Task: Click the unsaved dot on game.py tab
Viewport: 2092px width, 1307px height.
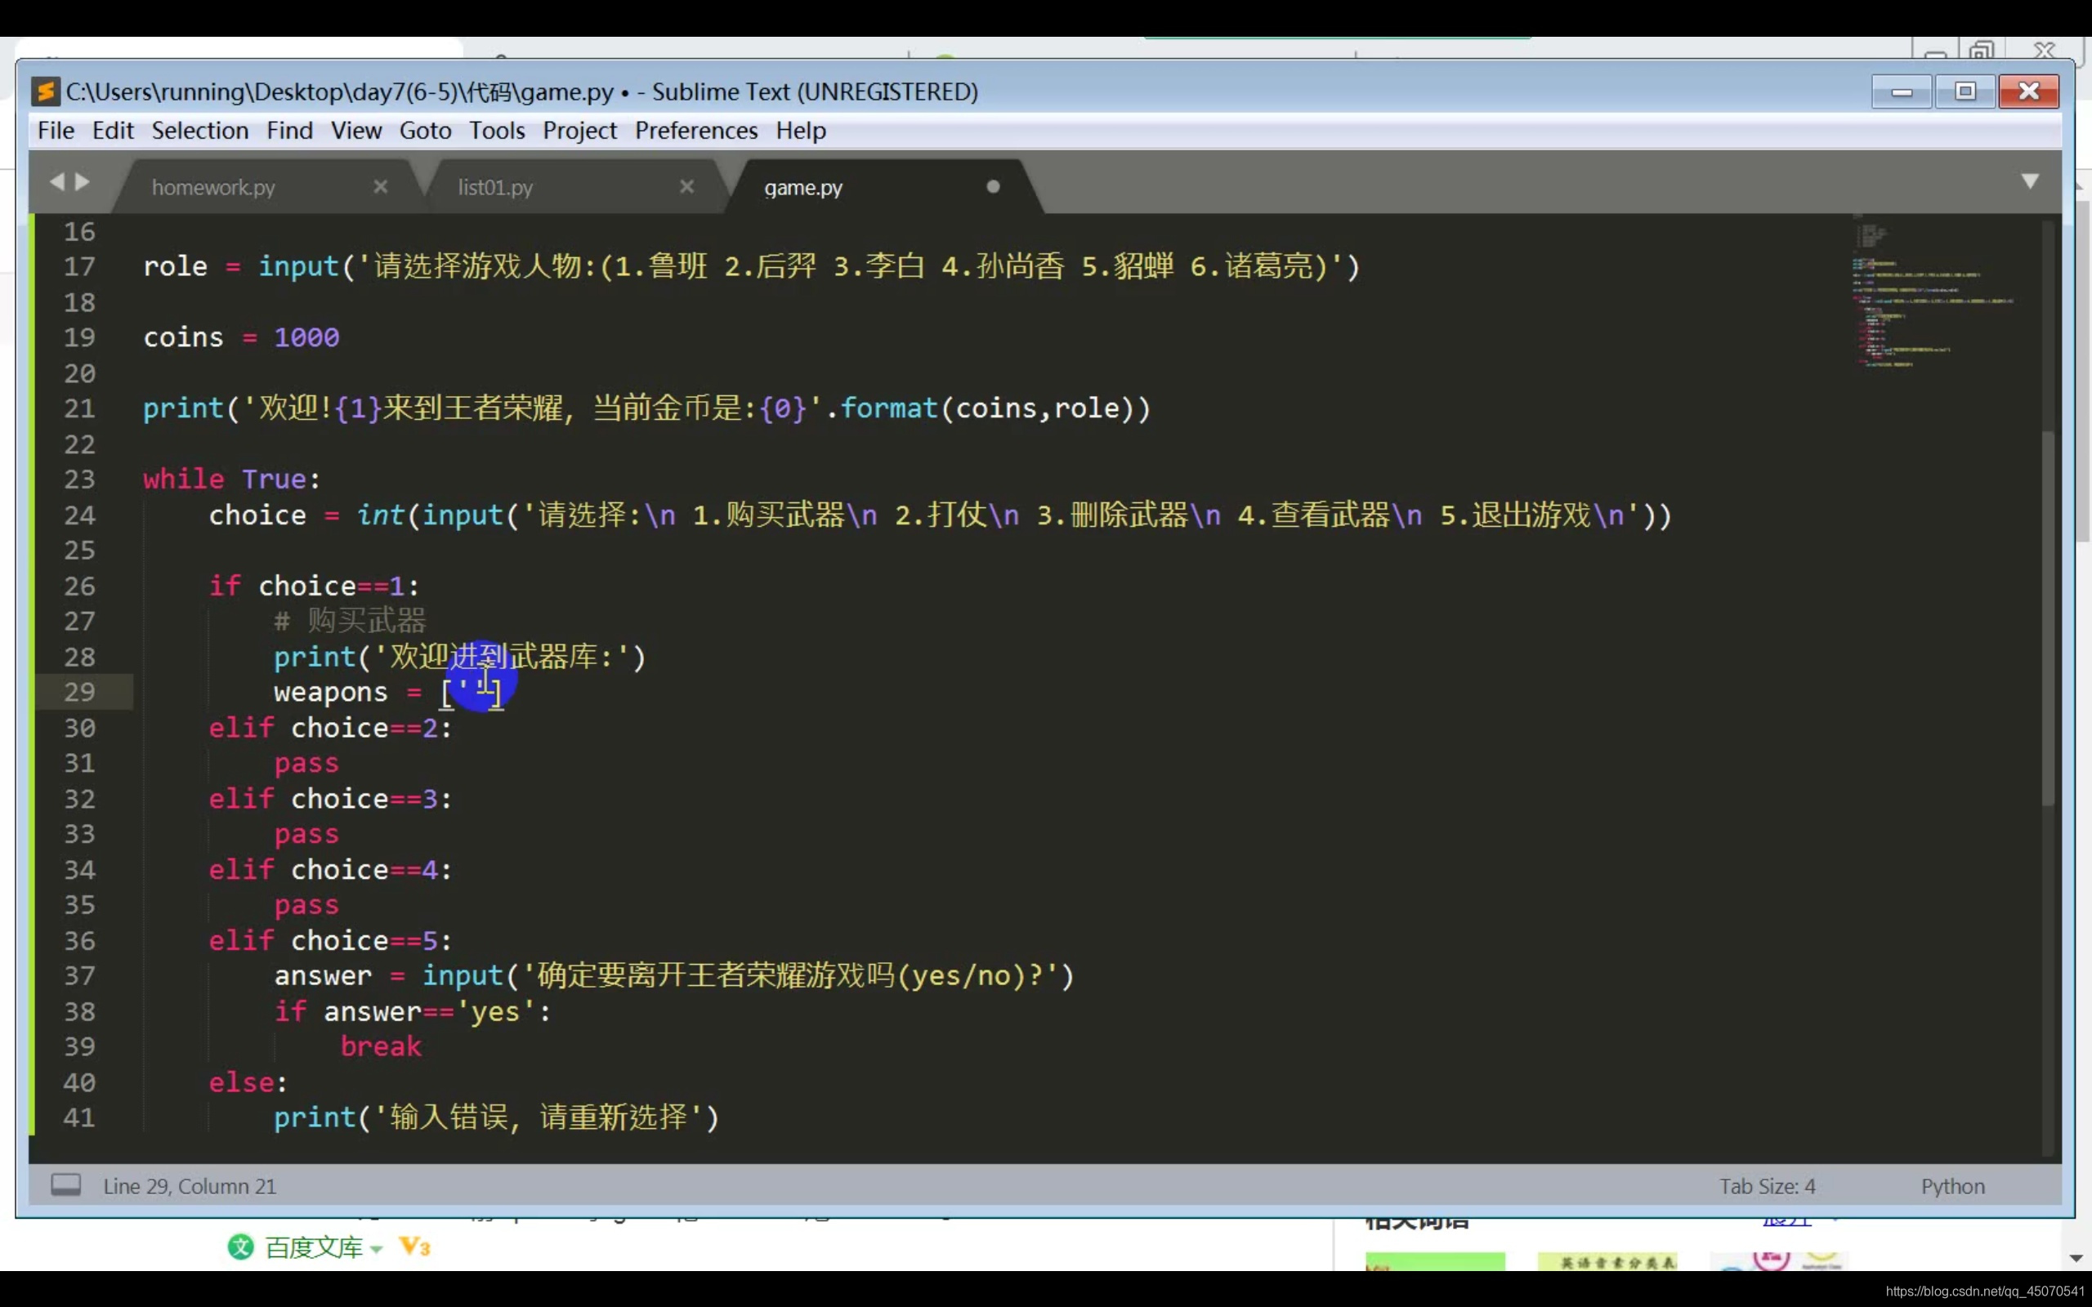Action: pos(993,187)
